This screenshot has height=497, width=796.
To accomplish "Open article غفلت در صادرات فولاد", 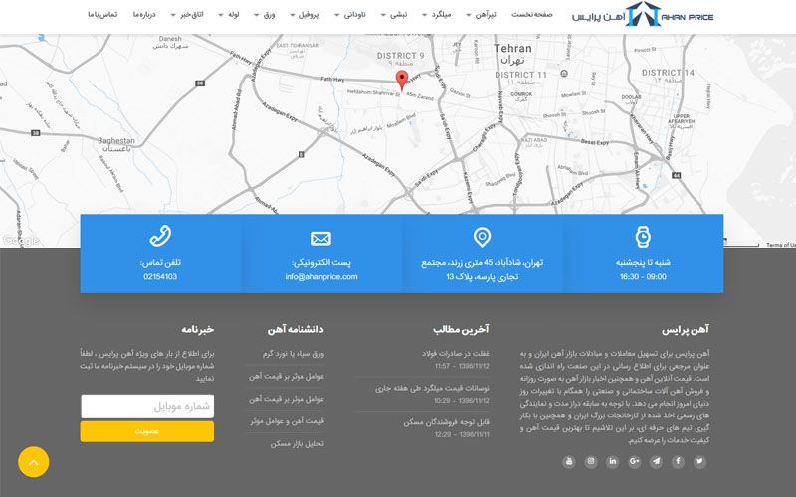I will (x=456, y=354).
